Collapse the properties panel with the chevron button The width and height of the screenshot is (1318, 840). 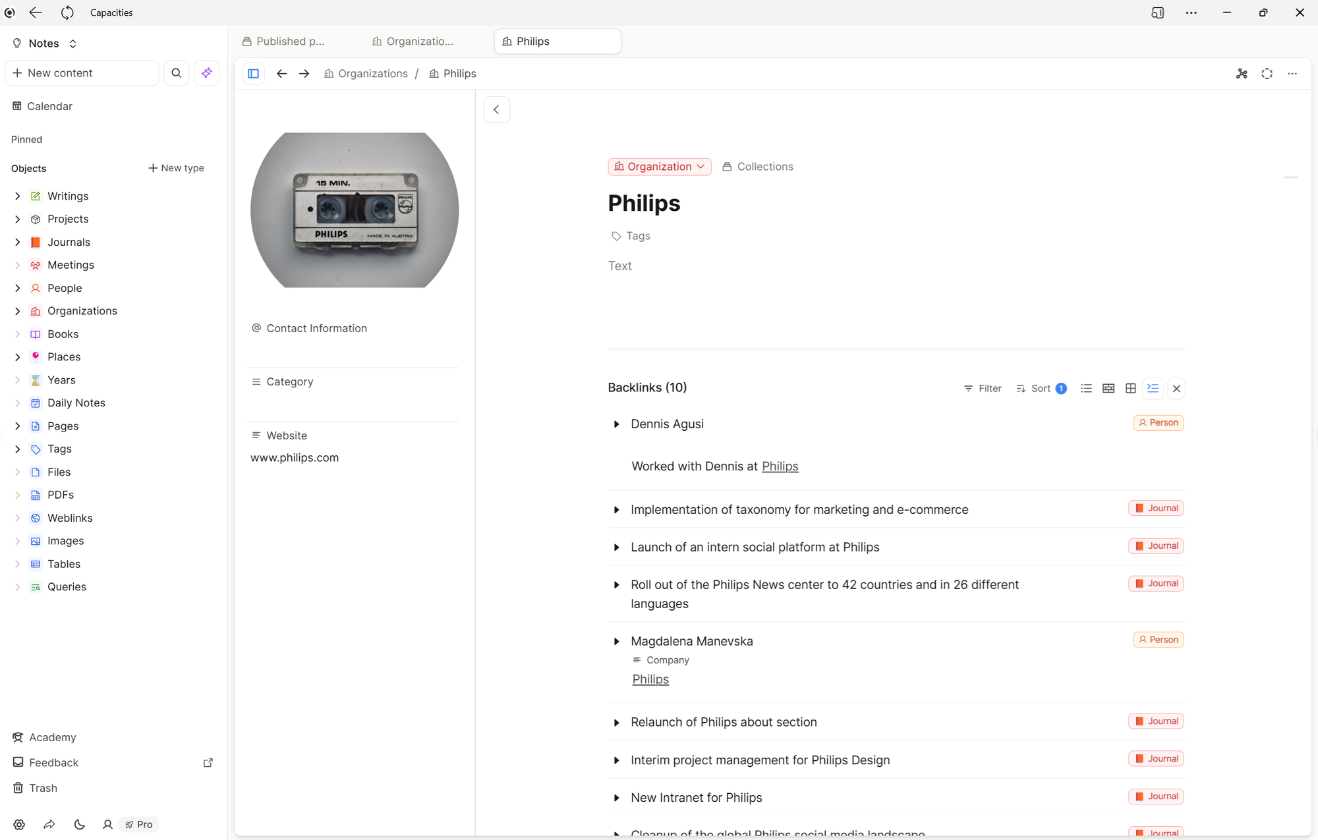pyautogui.click(x=497, y=109)
